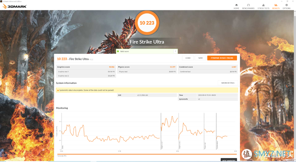Toggle the Hide Markers button

(x=229, y=160)
